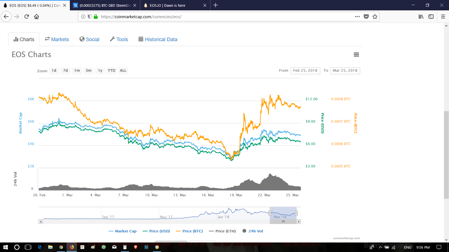Image resolution: width=449 pixels, height=252 pixels.
Task: Reload the current page
Action: 27,17
